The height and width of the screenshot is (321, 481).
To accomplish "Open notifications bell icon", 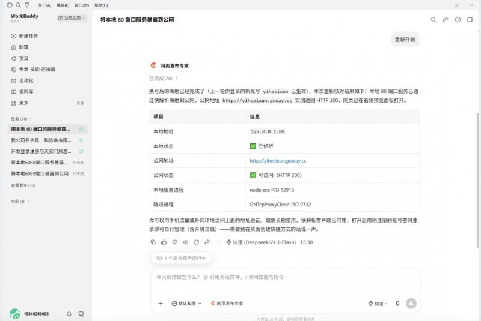I will 69,314.
